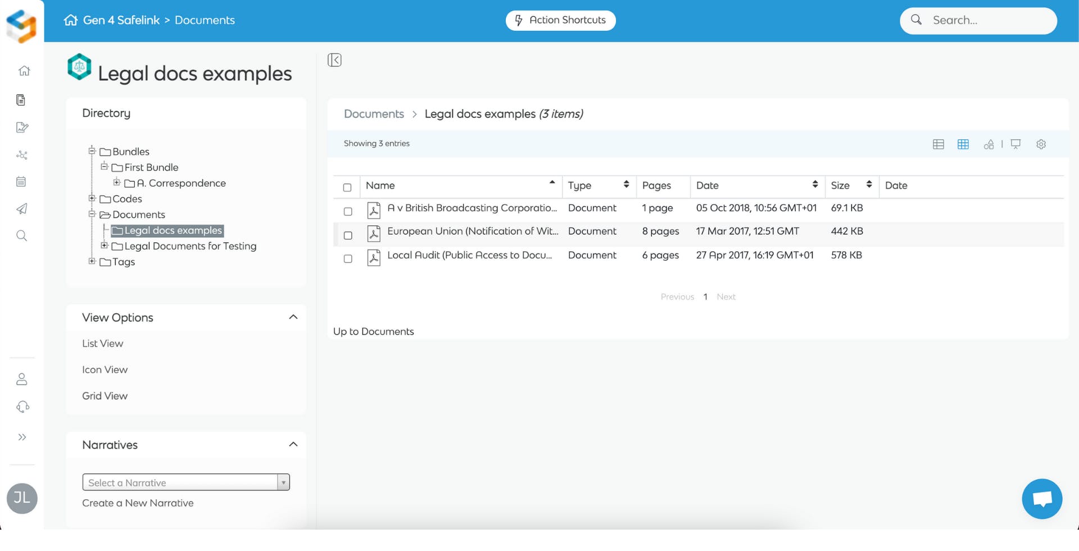Click the Create a New Narrative link
Viewport: 1079px width, 551px height.
[x=138, y=503]
